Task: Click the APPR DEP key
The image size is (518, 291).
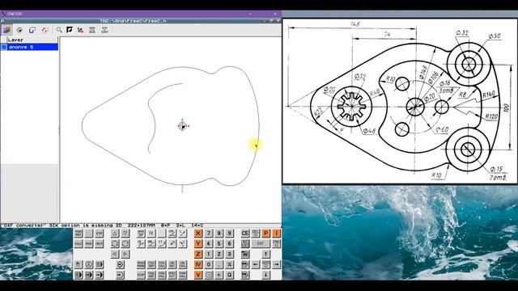Action: click(x=142, y=233)
